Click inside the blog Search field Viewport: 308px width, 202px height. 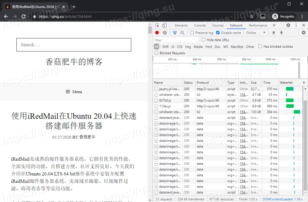coord(74,45)
